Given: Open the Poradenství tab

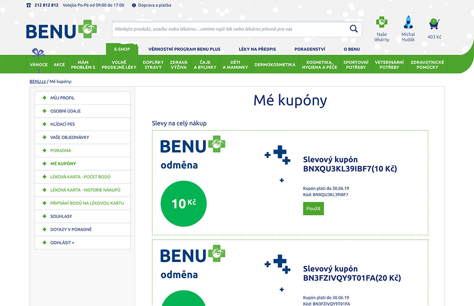Looking at the screenshot, I should point(310,49).
